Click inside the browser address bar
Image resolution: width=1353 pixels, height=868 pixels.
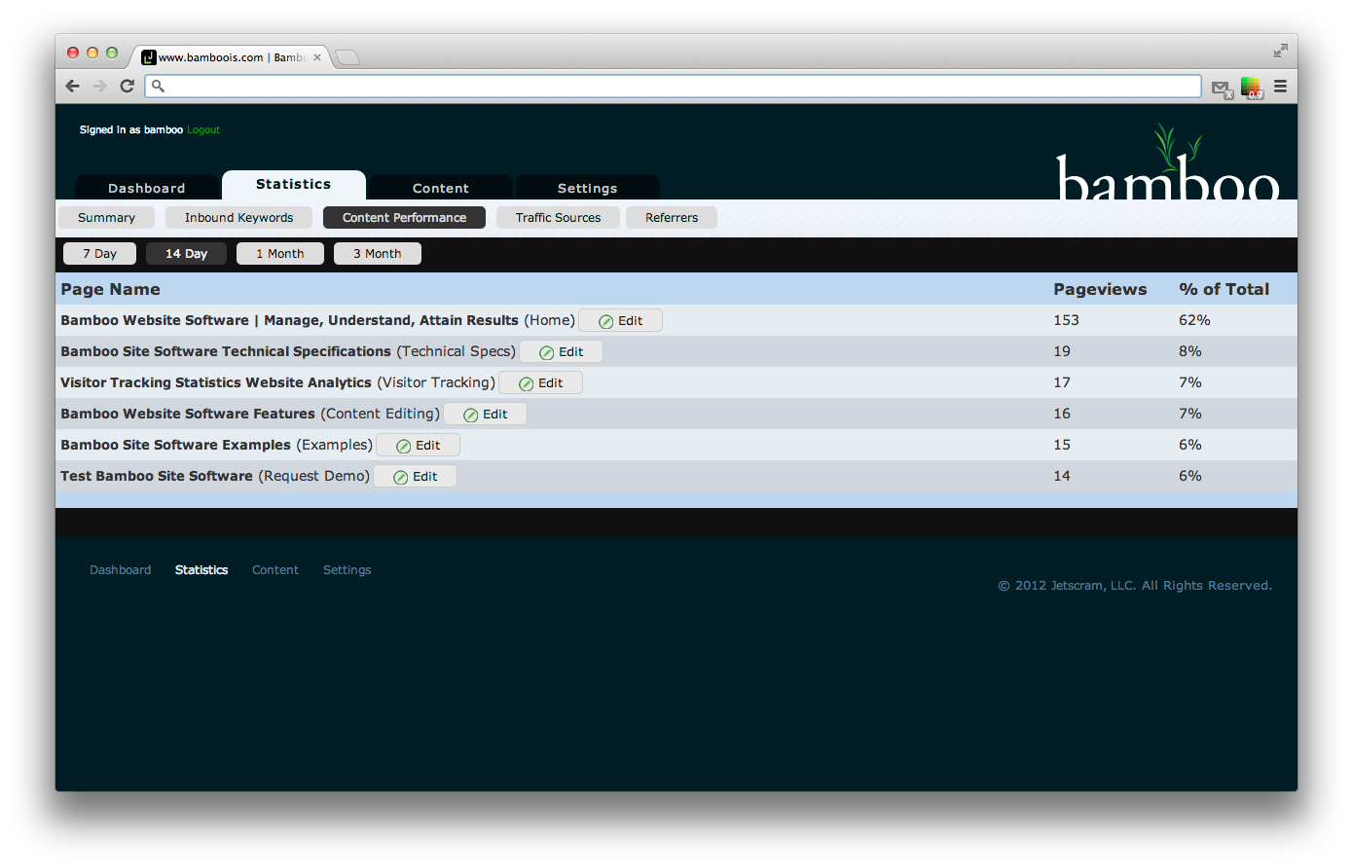tap(672, 86)
